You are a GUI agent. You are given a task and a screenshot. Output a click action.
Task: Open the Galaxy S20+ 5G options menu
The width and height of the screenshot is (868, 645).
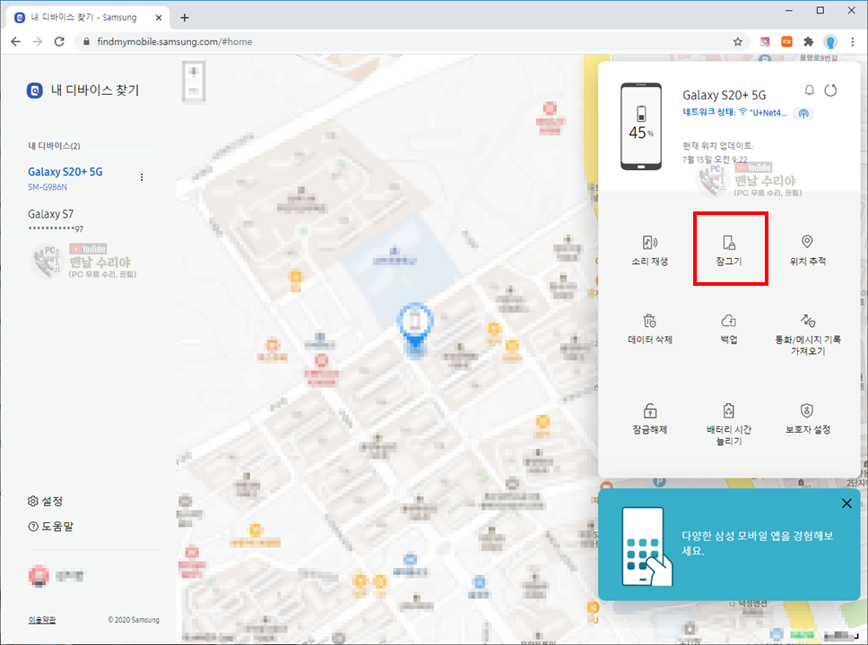pos(142,177)
